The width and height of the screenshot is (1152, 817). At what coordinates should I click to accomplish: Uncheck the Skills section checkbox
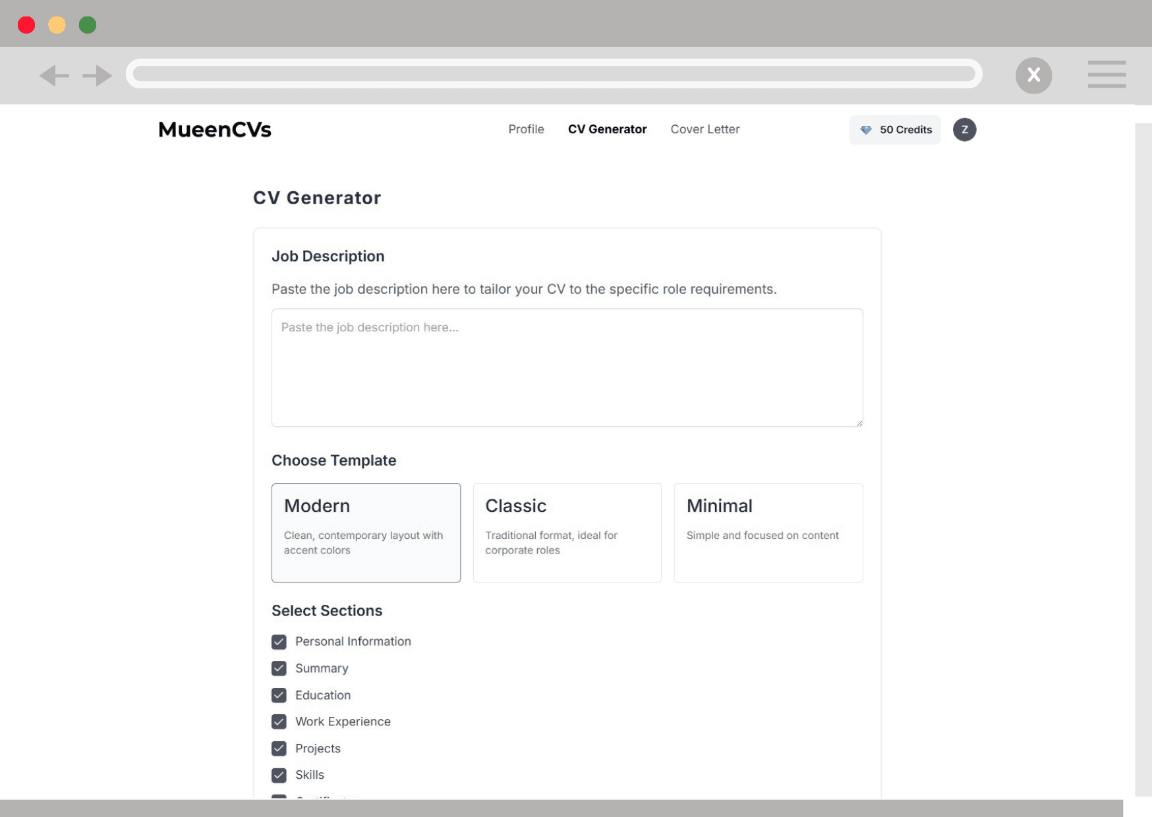click(x=279, y=775)
